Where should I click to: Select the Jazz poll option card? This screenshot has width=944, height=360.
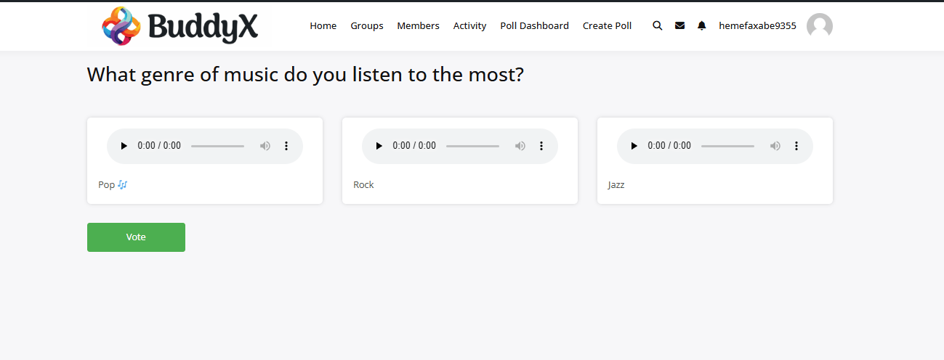click(714, 185)
